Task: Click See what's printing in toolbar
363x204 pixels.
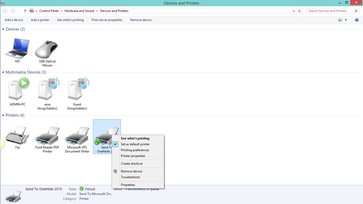Action: (x=70, y=20)
